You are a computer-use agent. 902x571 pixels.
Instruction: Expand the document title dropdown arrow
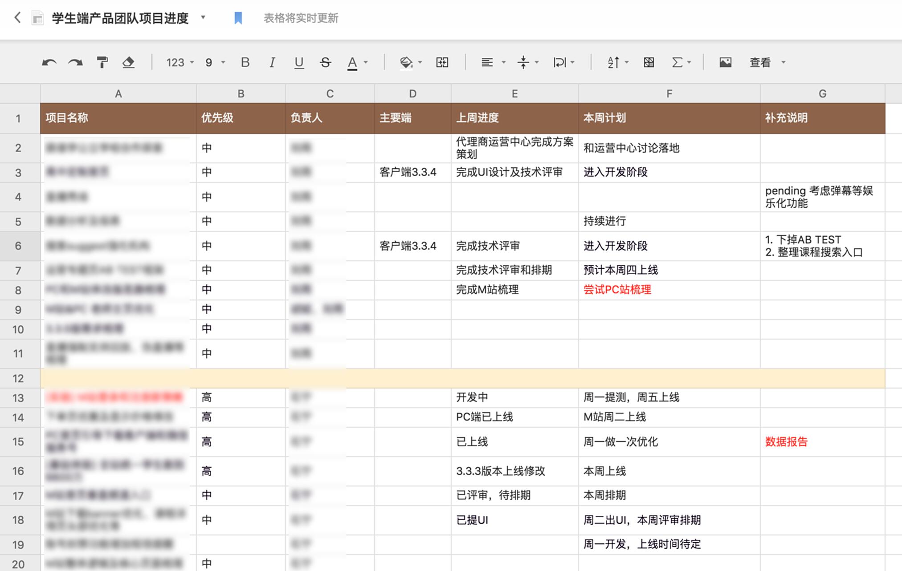point(203,18)
